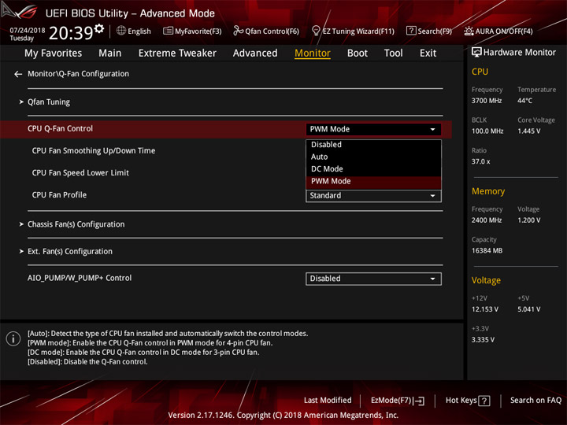Screen dimensions: 567x425
Task: Open MyFavorite(F3) from the top toolbar
Action: [192, 31]
